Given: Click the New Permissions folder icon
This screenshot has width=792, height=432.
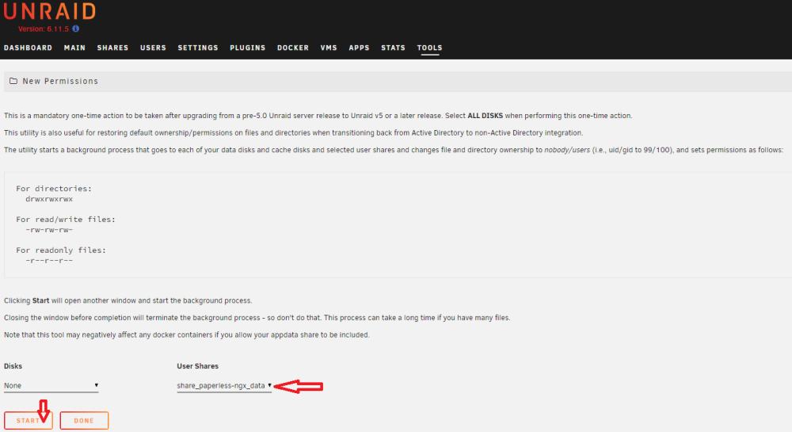Looking at the screenshot, I should click(13, 81).
